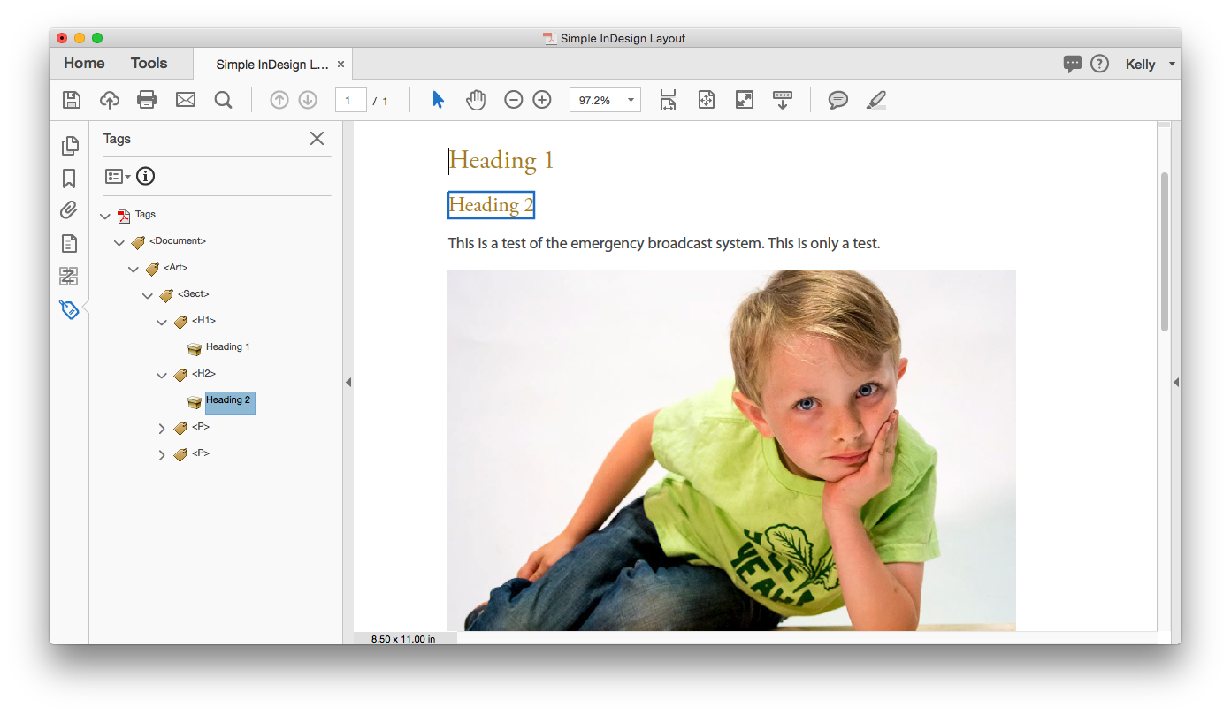Click the fit one full page icon
The width and height of the screenshot is (1231, 715).
coord(706,100)
